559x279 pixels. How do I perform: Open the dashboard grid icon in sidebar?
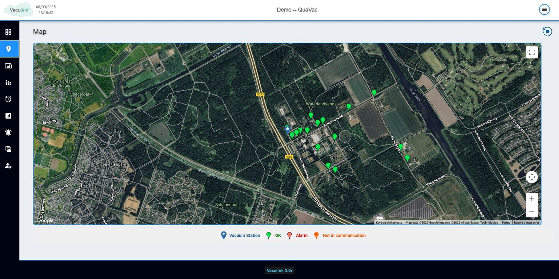point(8,32)
